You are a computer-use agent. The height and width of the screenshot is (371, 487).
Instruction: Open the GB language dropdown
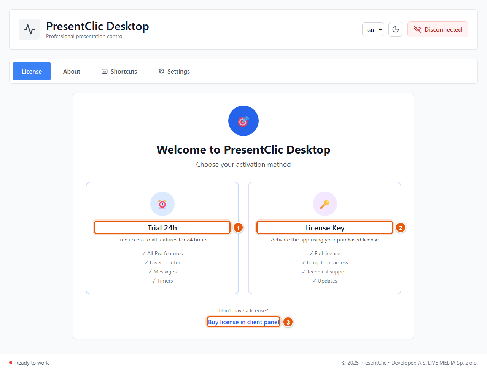pos(373,29)
